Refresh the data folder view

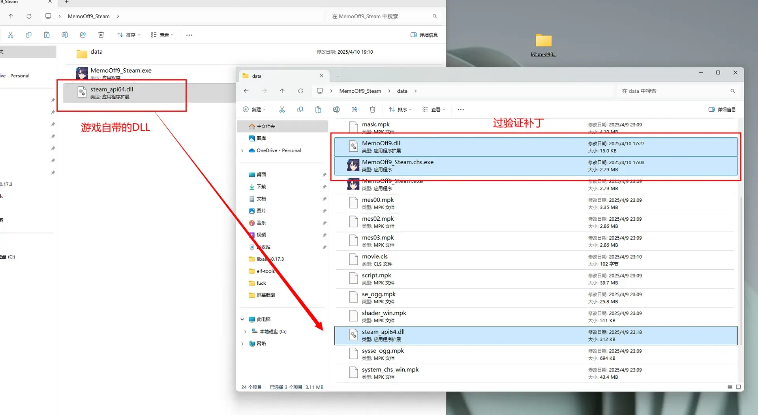(x=300, y=91)
